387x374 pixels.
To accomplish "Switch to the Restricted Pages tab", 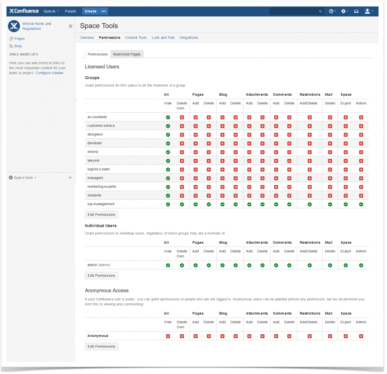I will [127, 54].
